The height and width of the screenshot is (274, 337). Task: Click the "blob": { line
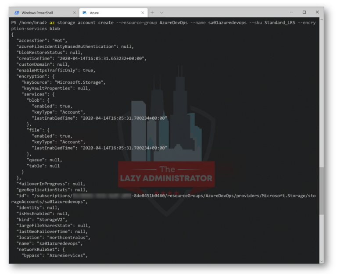(38, 100)
